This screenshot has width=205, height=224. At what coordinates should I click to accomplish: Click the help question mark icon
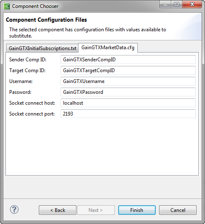click(x=14, y=209)
